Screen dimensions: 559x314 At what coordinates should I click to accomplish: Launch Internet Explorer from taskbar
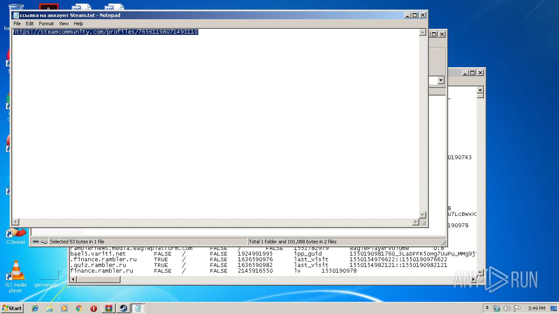(35, 308)
